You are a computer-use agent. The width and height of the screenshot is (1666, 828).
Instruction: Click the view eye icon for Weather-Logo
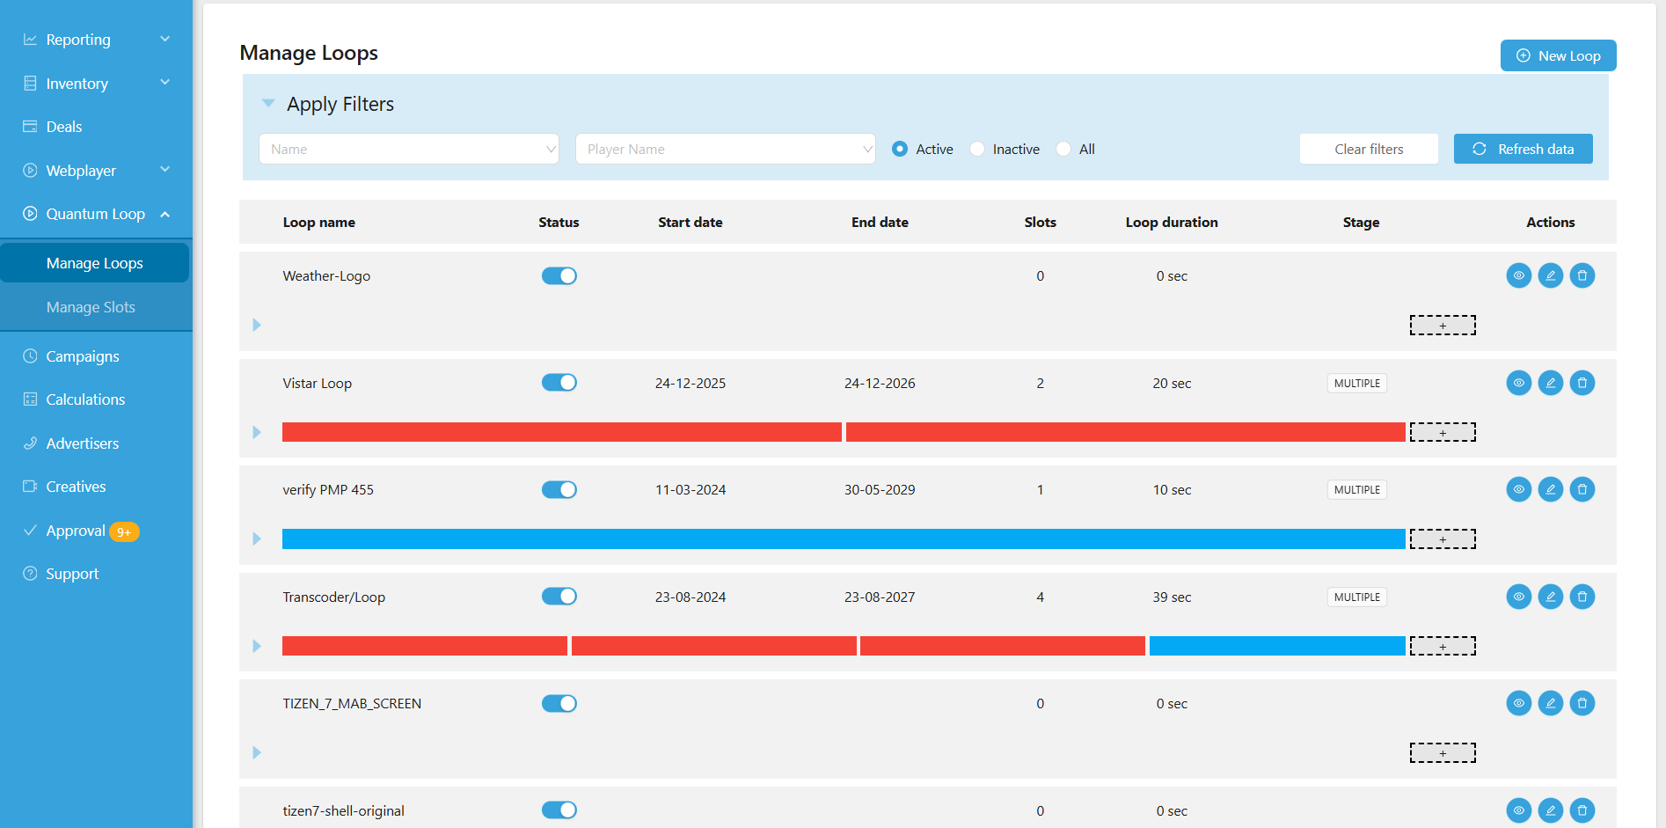[1518, 275]
